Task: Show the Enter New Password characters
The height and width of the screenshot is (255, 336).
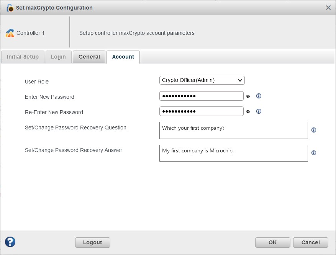Action: [248, 96]
